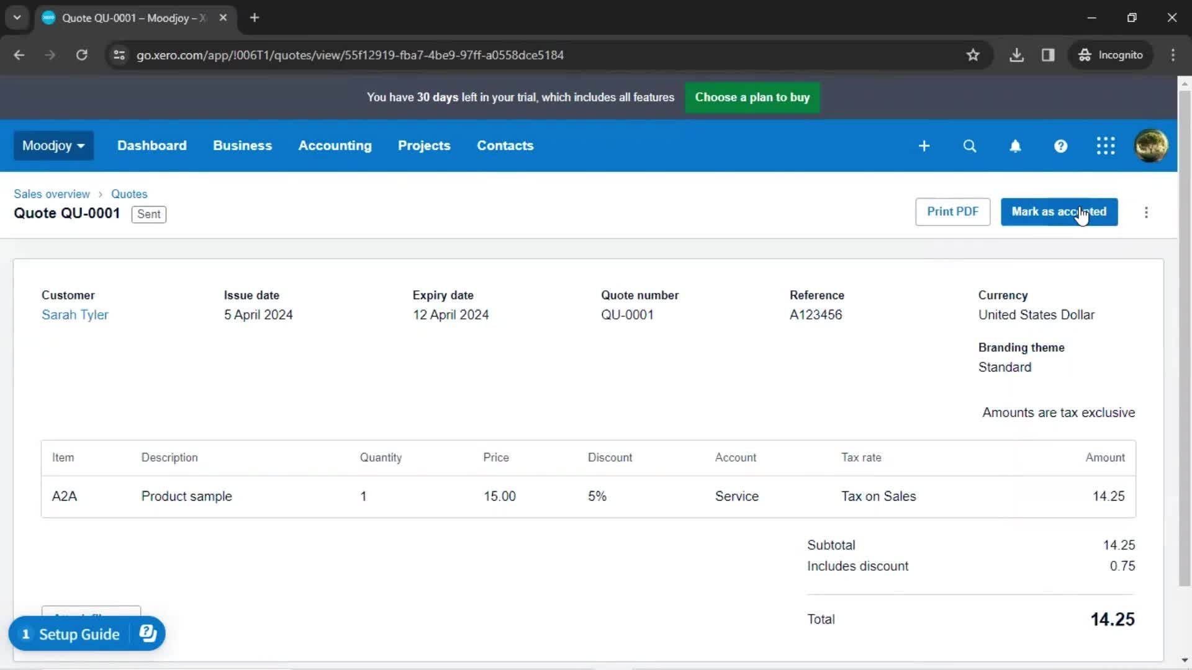
Task: Click the Print PDF button
Action: (952, 212)
